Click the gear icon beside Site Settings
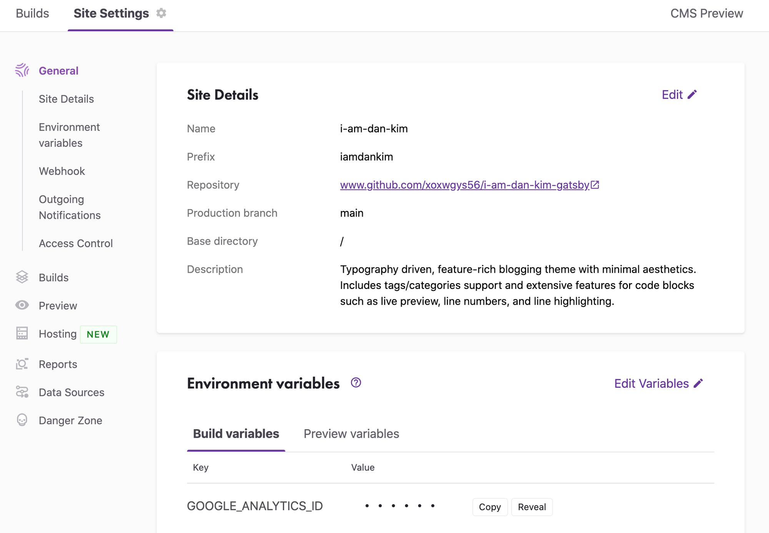Screen dimensions: 769x533 [161, 13]
